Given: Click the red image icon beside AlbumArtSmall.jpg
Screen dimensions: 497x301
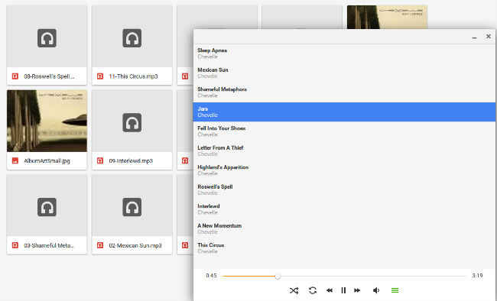Looking at the screenshot, I should pos(15,160).
